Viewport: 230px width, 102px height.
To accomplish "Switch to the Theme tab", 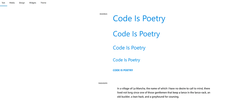I will pyautogui.click(x=43, y=3).
